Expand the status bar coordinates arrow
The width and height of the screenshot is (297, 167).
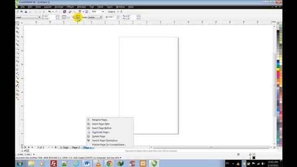coord(34,154)
